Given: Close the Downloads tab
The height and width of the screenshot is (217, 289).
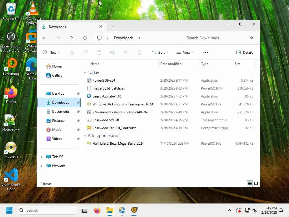Looking at the screenshot, I should click(101, 27).
